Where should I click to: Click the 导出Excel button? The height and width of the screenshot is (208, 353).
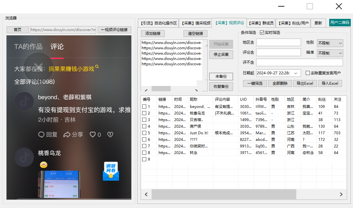click(x=305, y=83)
